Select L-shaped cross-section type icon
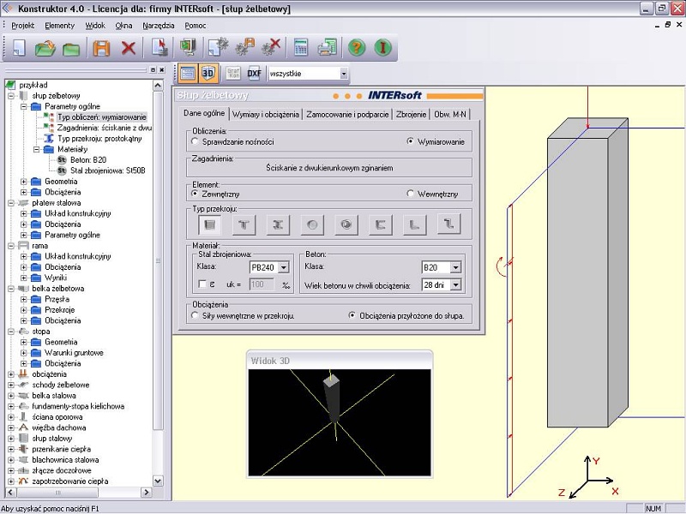Image resolution: width=686 pixels, height=514 pixels. (x=414, y=224)
